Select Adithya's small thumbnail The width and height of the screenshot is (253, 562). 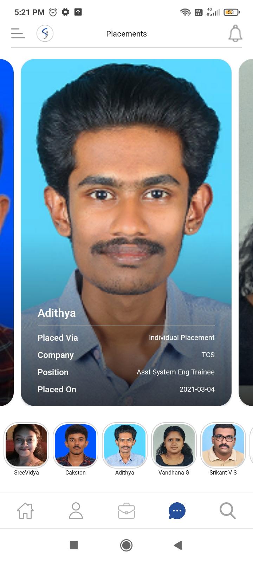coord(125,445)
